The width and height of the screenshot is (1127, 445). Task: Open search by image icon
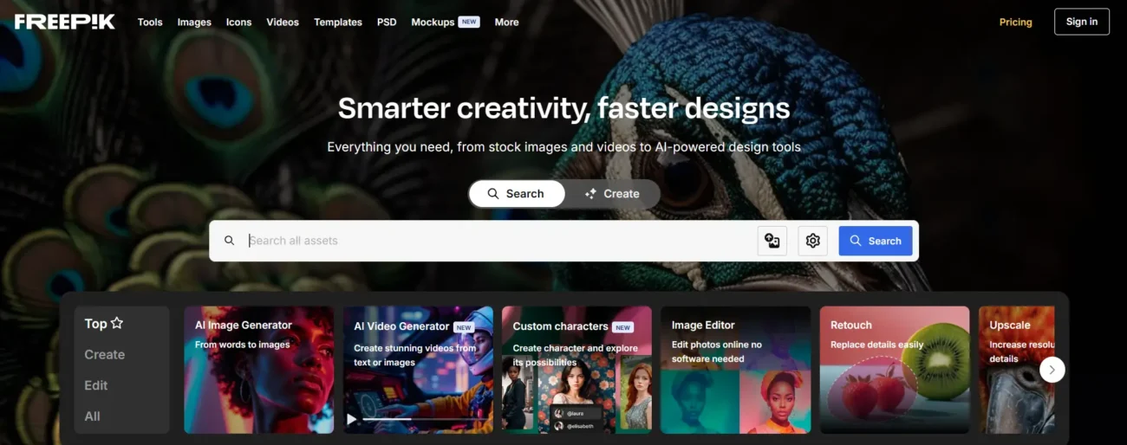click(772, 241)
